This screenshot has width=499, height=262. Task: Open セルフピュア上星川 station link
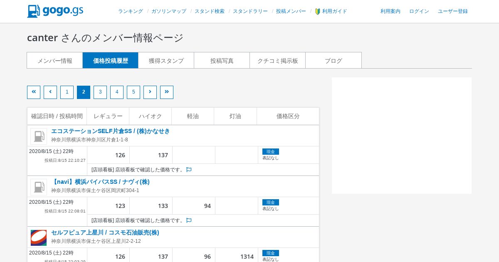[x=105, y=232]
